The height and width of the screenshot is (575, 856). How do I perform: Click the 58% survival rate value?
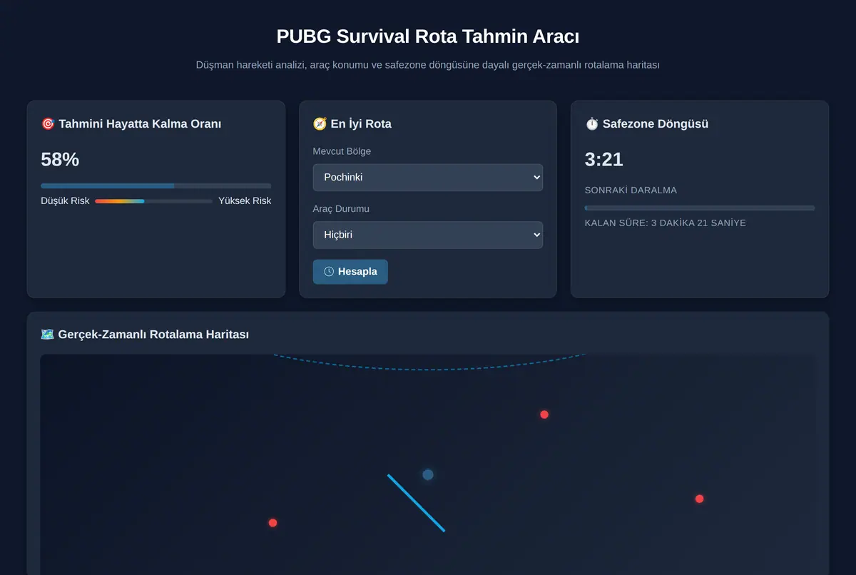(x=60, y=160)
